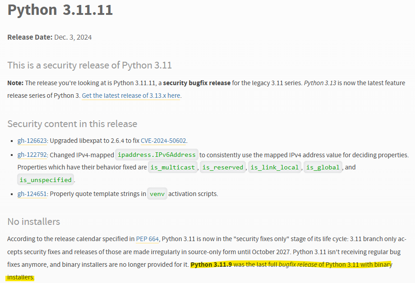Click the 'No installers' heading
Screen dimensions: 415x283
34,222
